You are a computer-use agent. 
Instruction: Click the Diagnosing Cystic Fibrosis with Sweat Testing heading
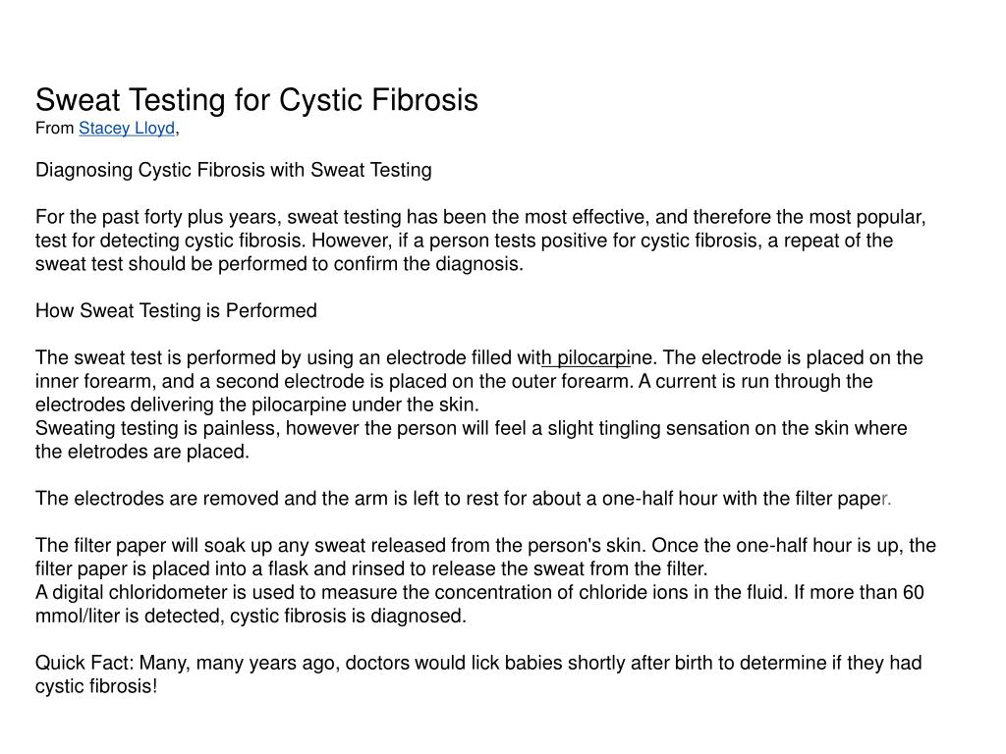click(x=234, y=170)
